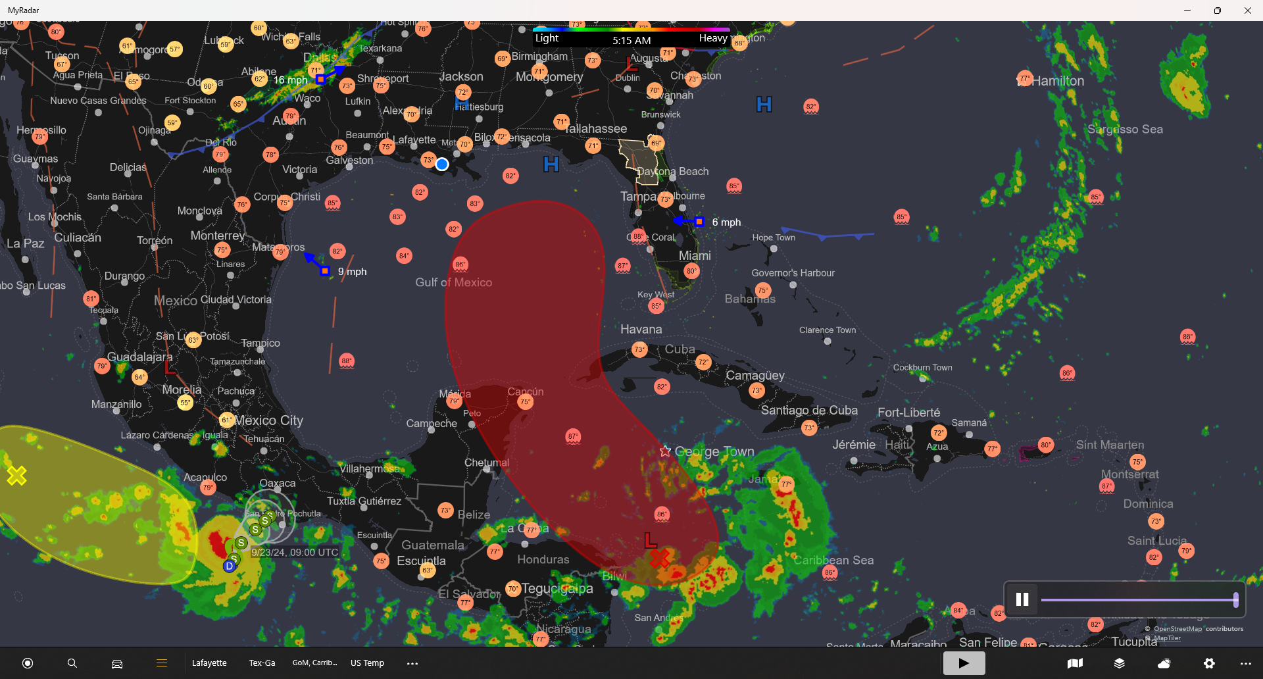Click the 85° marker at Key West
The image size is (1263, 679).
click(x=656, y=306)
